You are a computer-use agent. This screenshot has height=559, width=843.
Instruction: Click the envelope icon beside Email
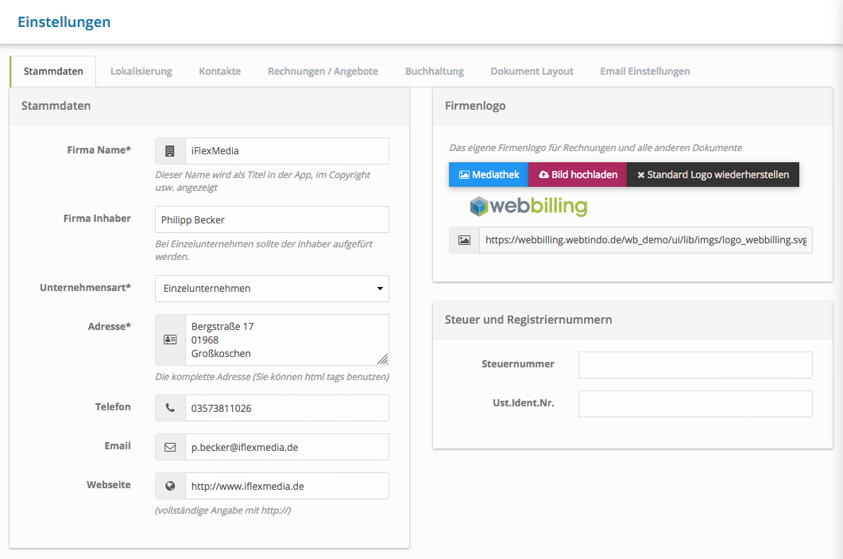point(170,447)
